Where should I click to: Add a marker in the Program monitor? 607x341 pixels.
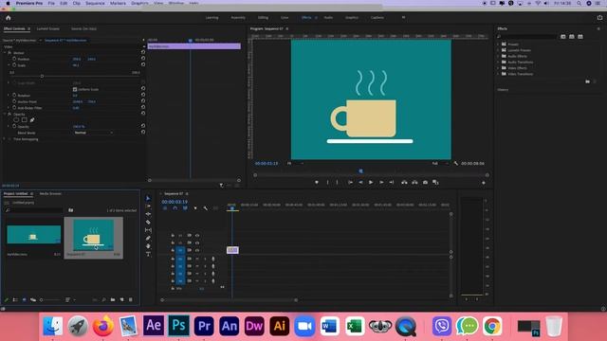pyautogui.click(x=317, y=182)
